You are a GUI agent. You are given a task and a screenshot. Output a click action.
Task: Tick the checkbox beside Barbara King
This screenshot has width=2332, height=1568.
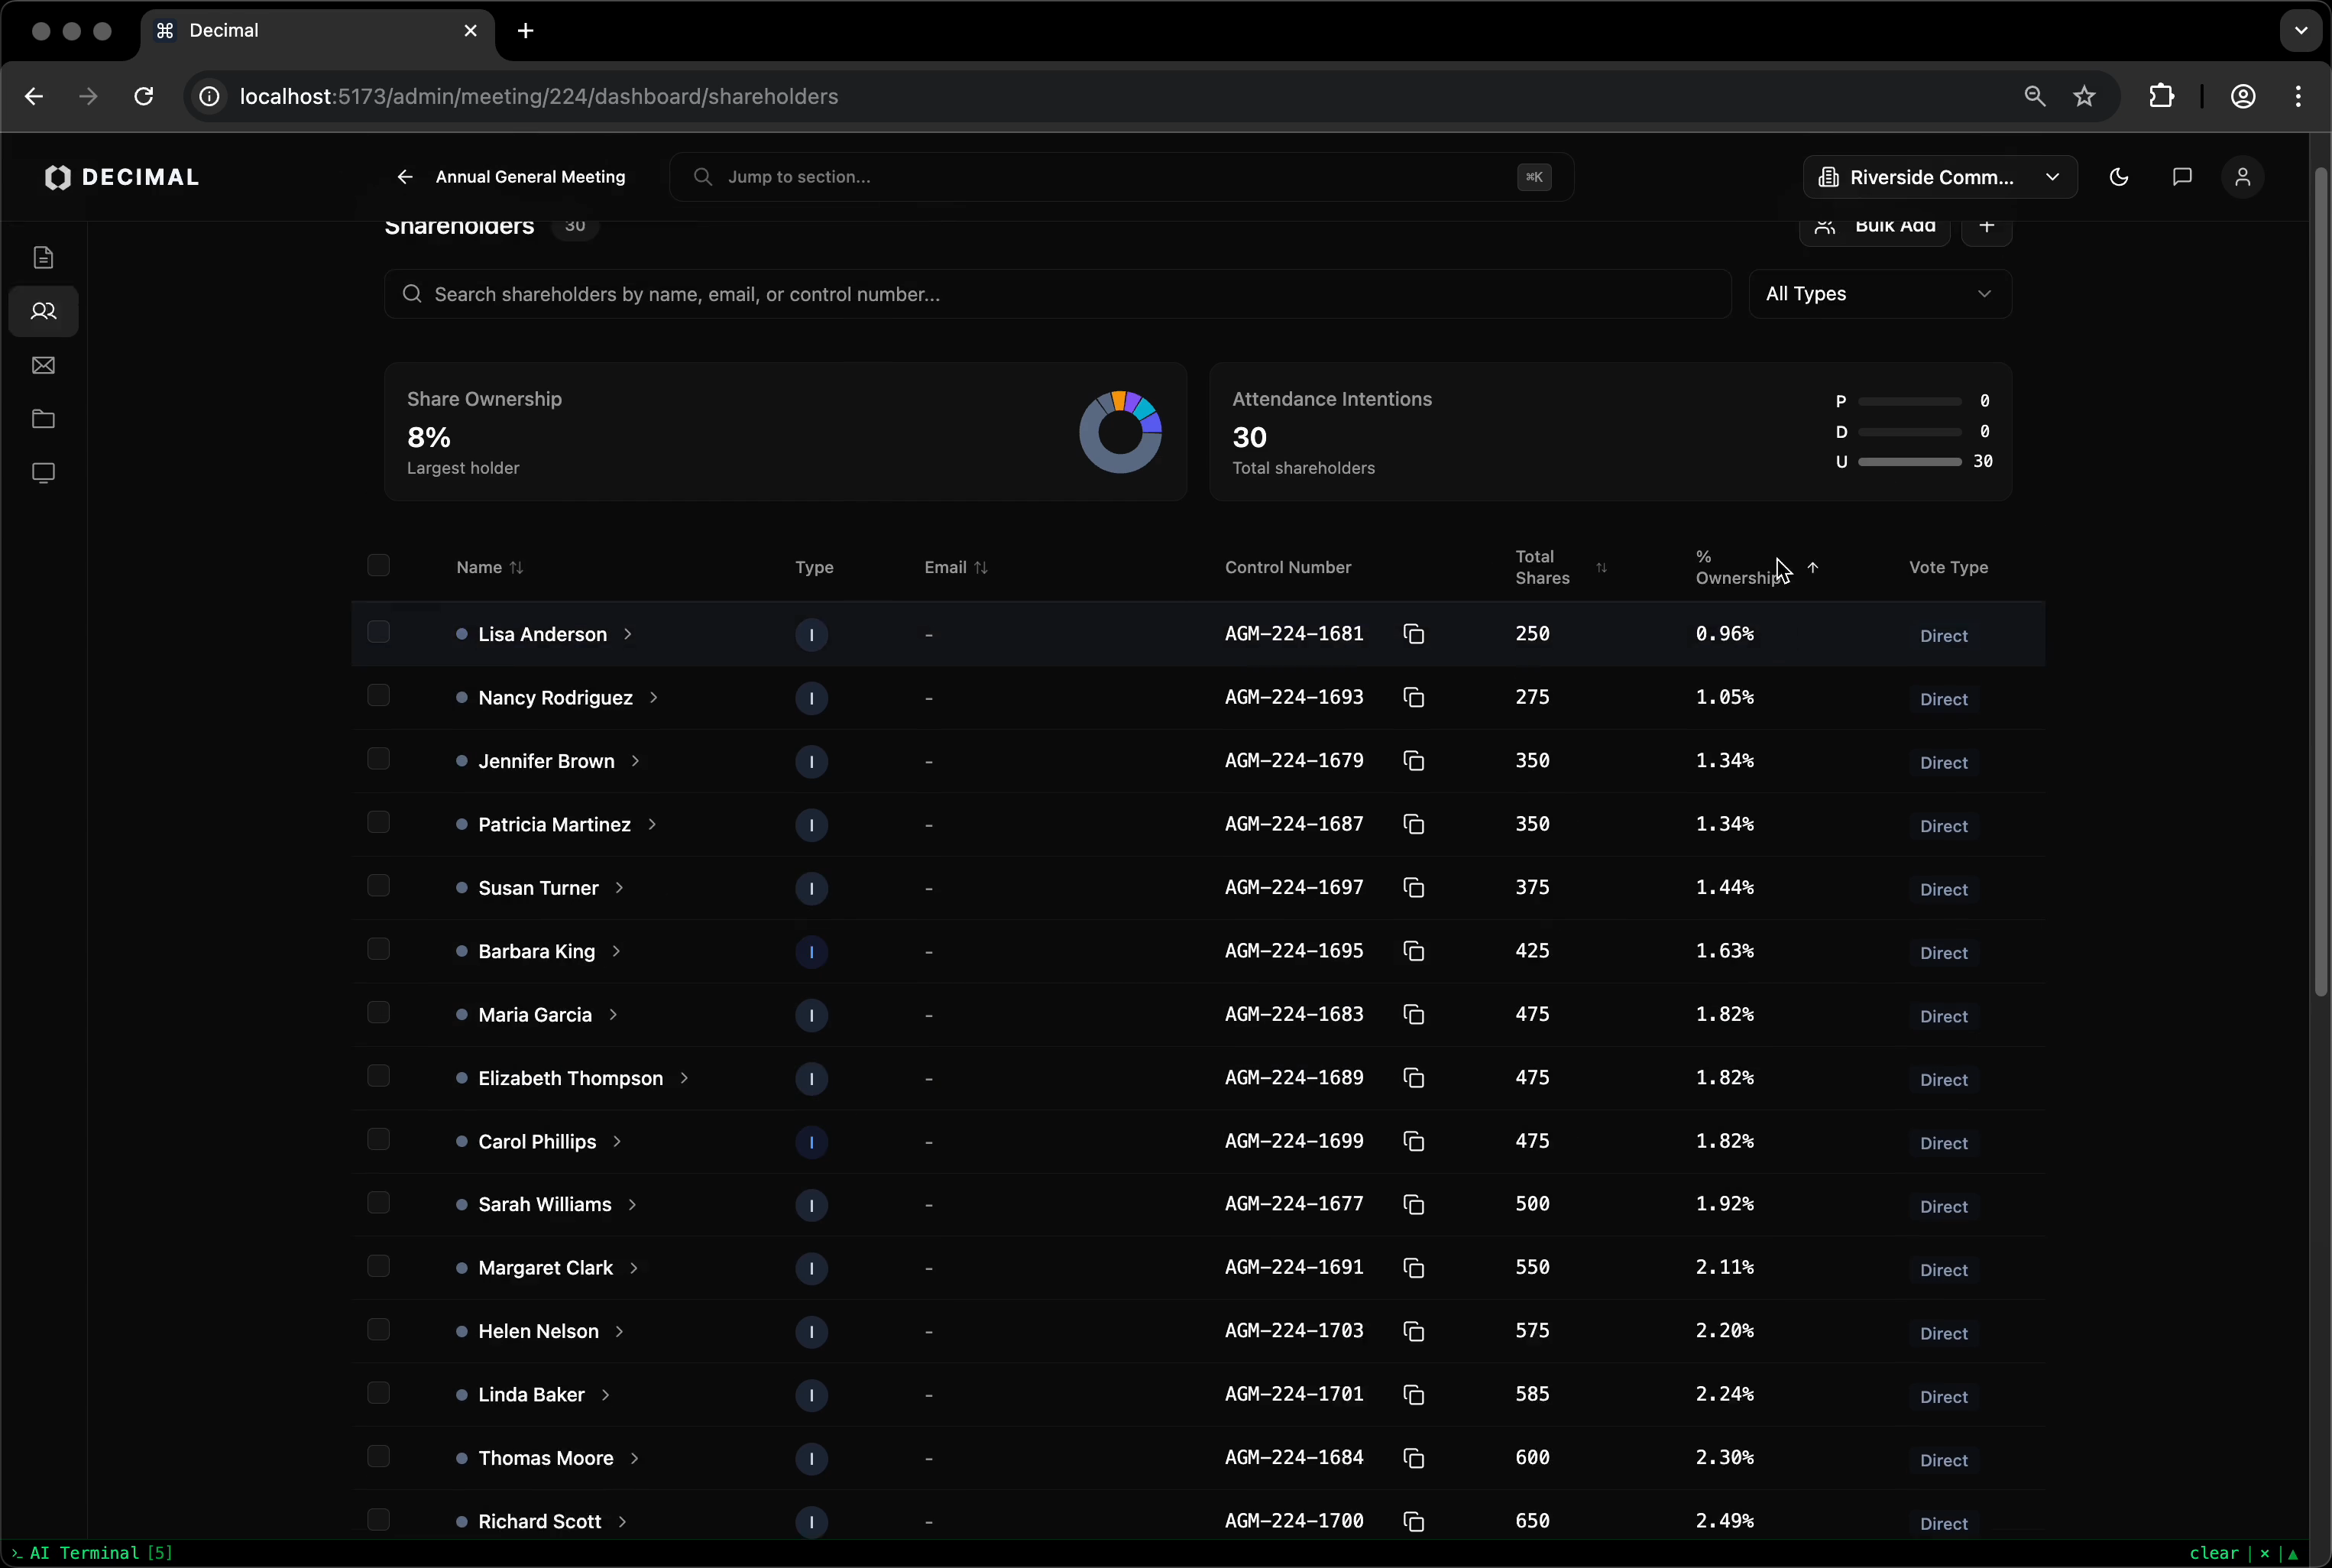[378, 949]
